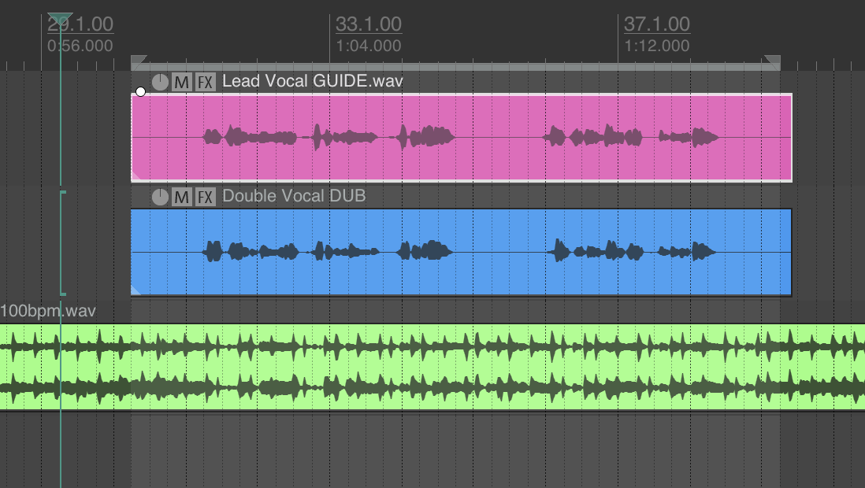The image size is (865, 488).
Task: Mute the Lead Vocal GUIDE.wav clip
Action: pyautogui.click(x=182, y=82)
